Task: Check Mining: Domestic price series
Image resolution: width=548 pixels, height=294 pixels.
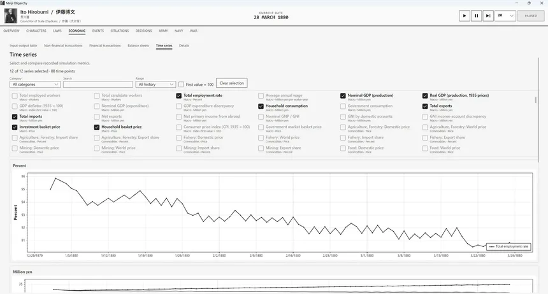Action: click(15, 148)
